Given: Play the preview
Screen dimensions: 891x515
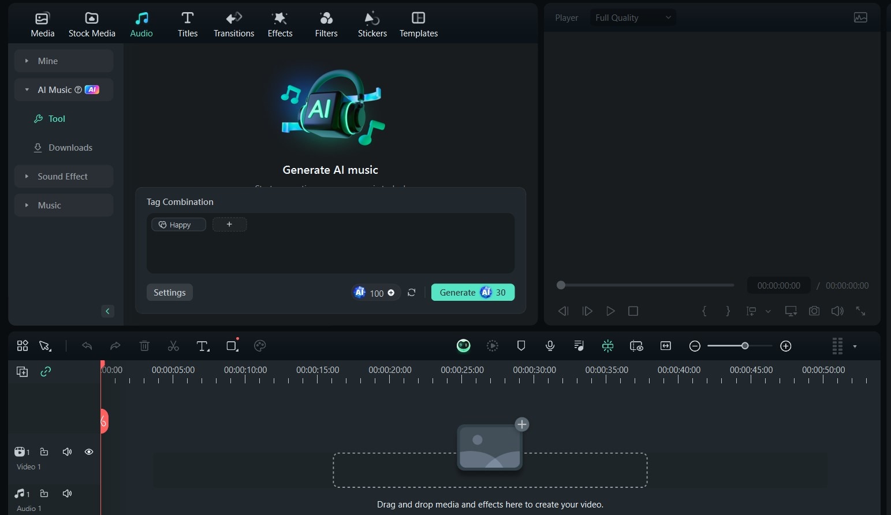Looking at the screenshot, I should 610,311.
